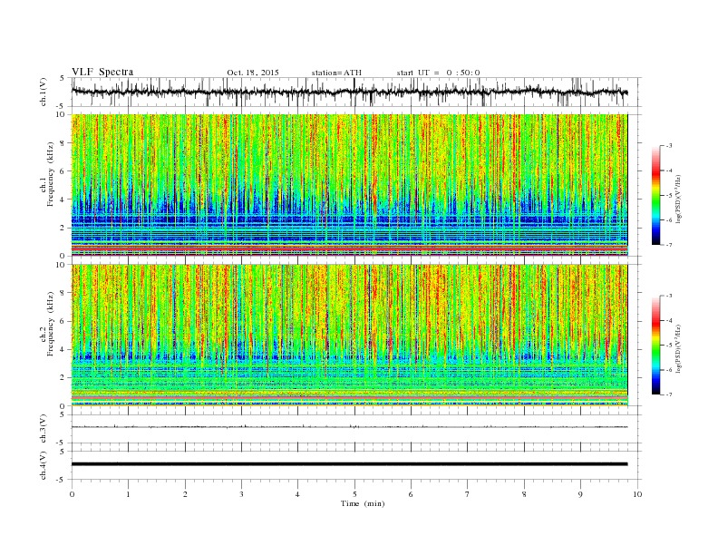Click the 'ch.3(V)' axis label
718x555 pixels.
(x=44, y=429)
